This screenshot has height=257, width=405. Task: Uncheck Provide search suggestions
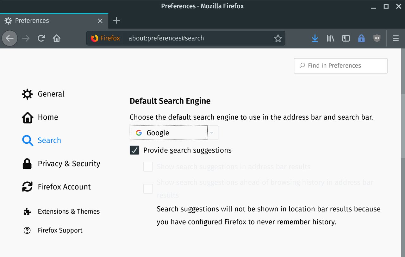pos(134,150)
